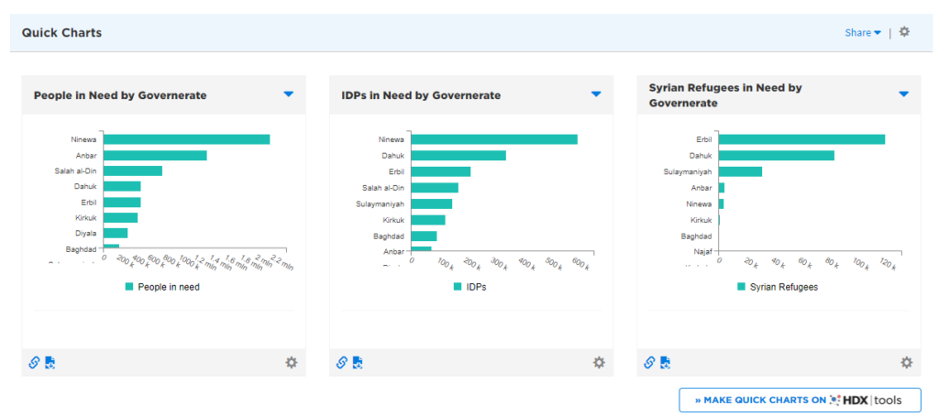
Task: Toggle the Syrian Refugees legend series
Action: coord(777,287)
